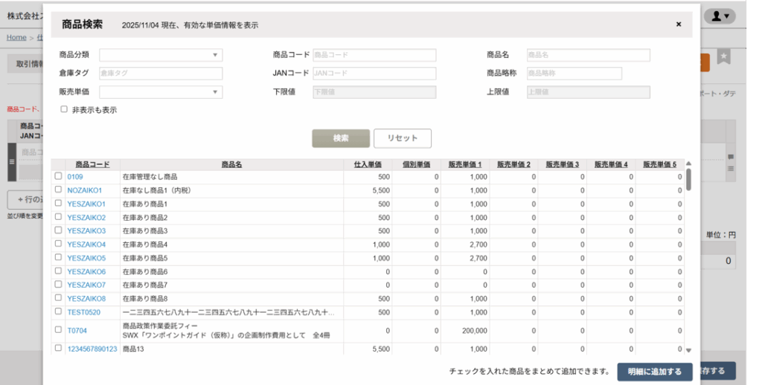Image resolution: width=762 pixels, height=385 pixels.
Task: Close the 商品検索 dialog with the × icon
Action: click(x=678, y=25)
